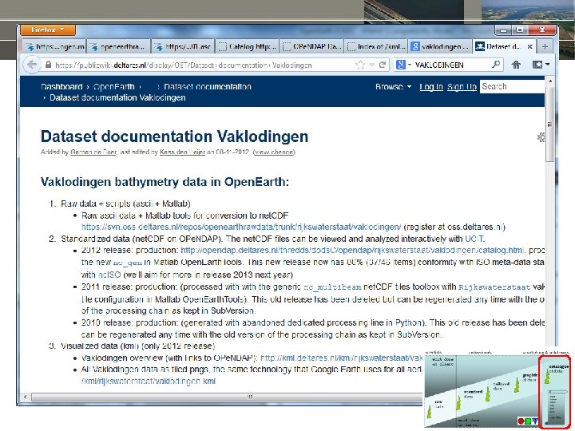Click the vertical scrollbar thumb
Screen dimensions: 575x431
[x=549, y=125]
